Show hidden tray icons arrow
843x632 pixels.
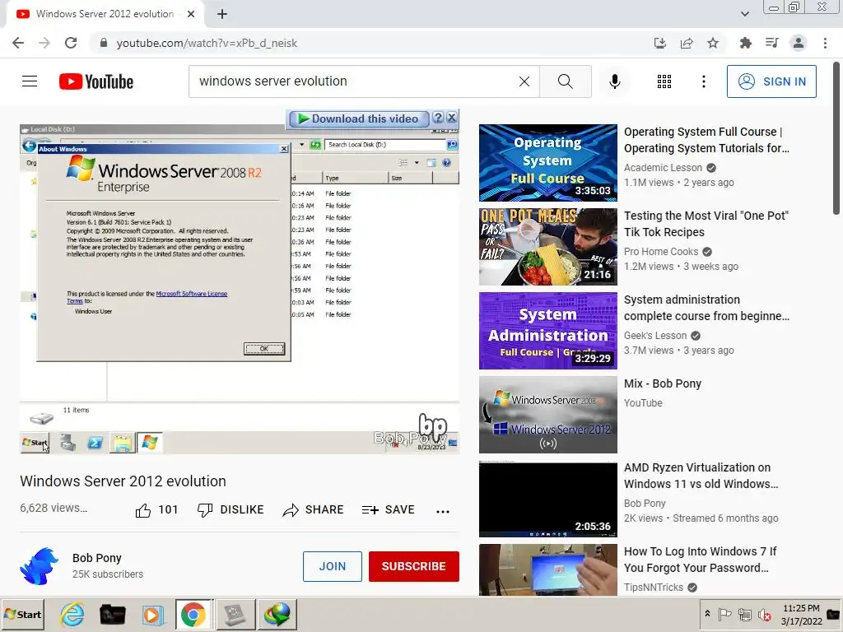[707, 614]
